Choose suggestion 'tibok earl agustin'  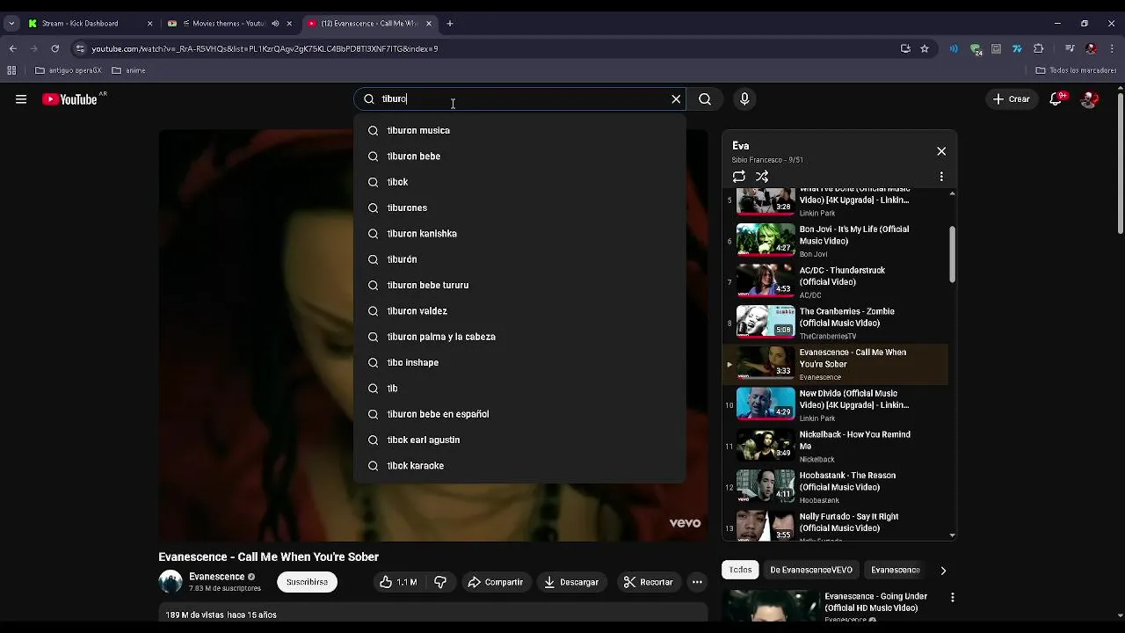[x=519, y=440]
